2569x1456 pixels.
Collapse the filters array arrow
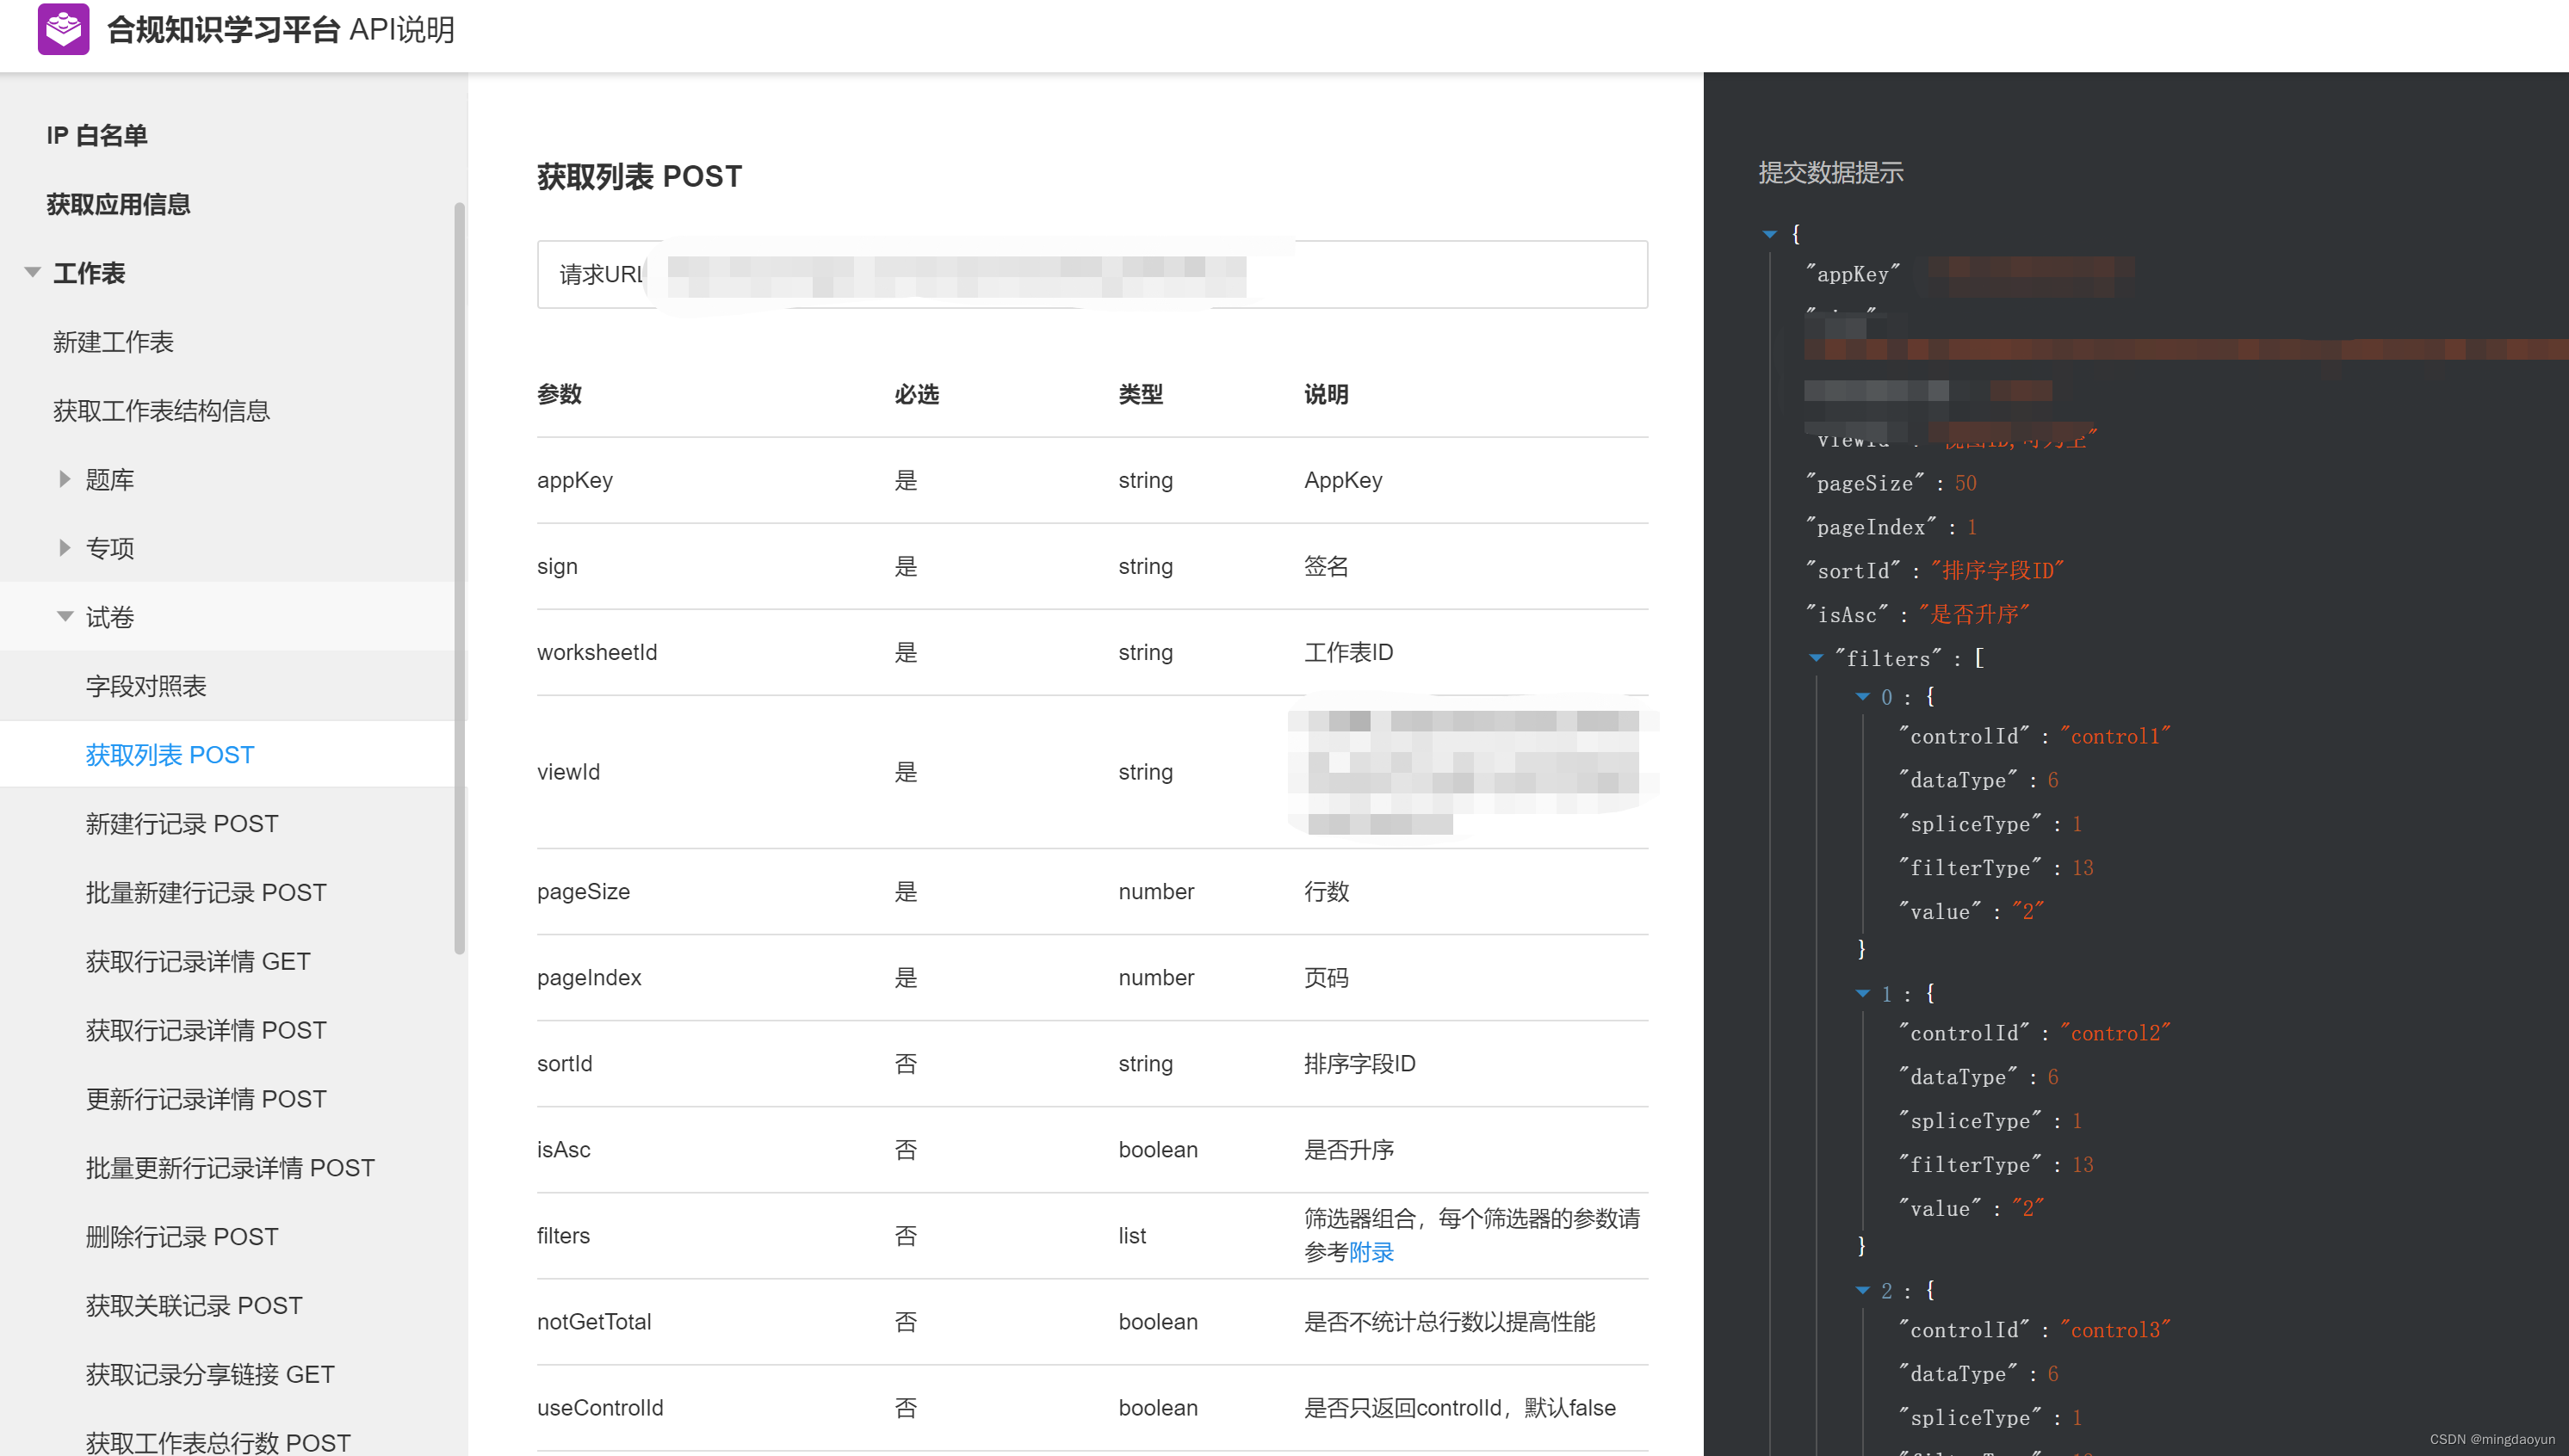1816,658
